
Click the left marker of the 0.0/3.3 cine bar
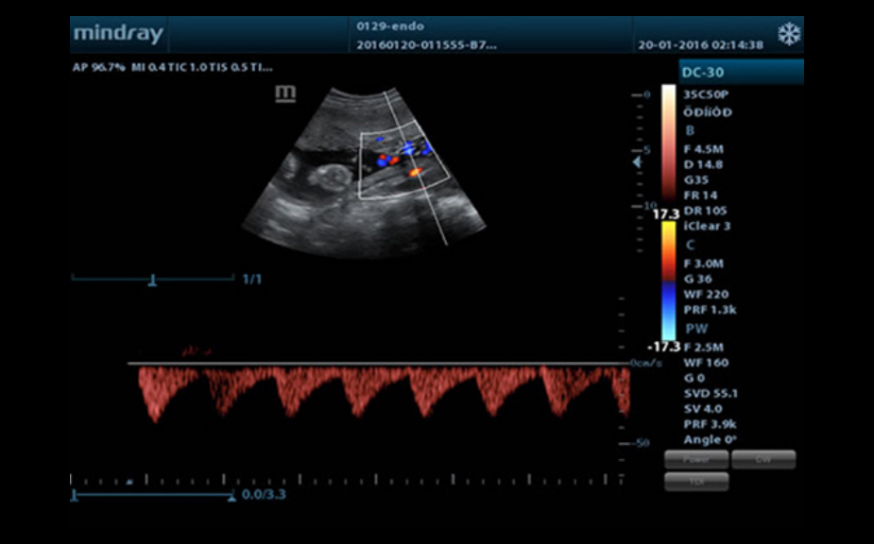click(74, 494)
